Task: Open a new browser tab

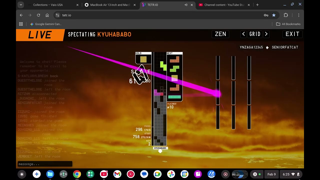Action: click(257, 5)
